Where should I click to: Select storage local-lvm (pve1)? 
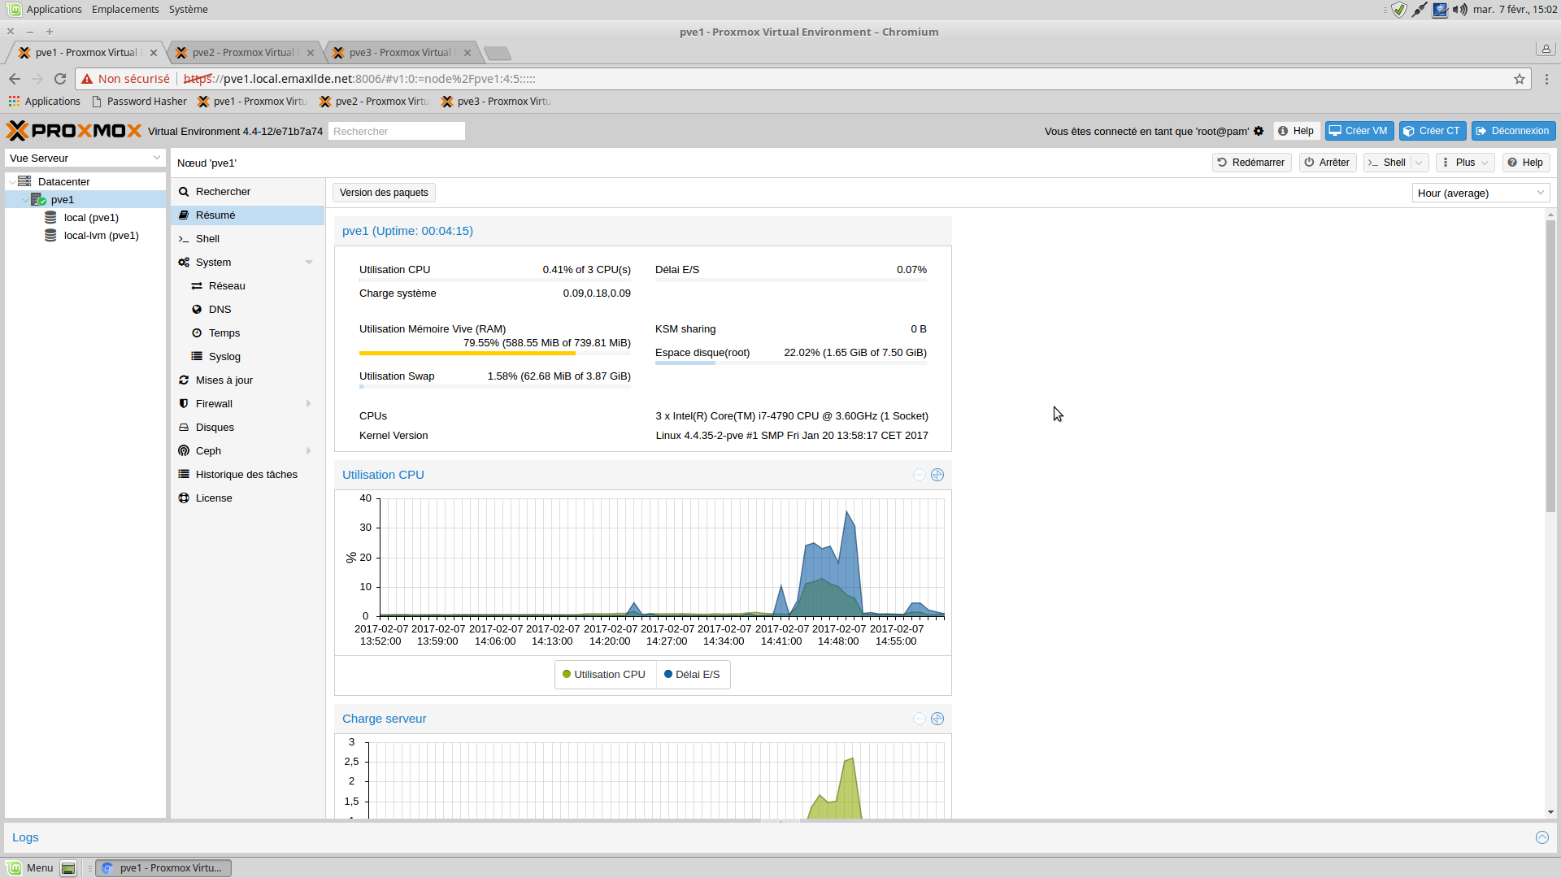click(101, 235)
